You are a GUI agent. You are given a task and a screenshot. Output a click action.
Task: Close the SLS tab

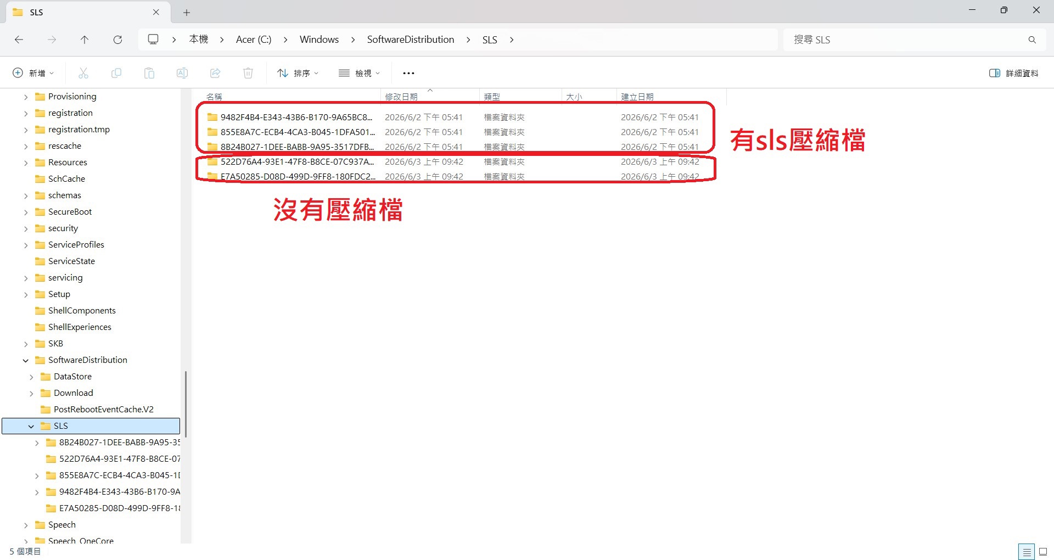click(x=156, y=12)
